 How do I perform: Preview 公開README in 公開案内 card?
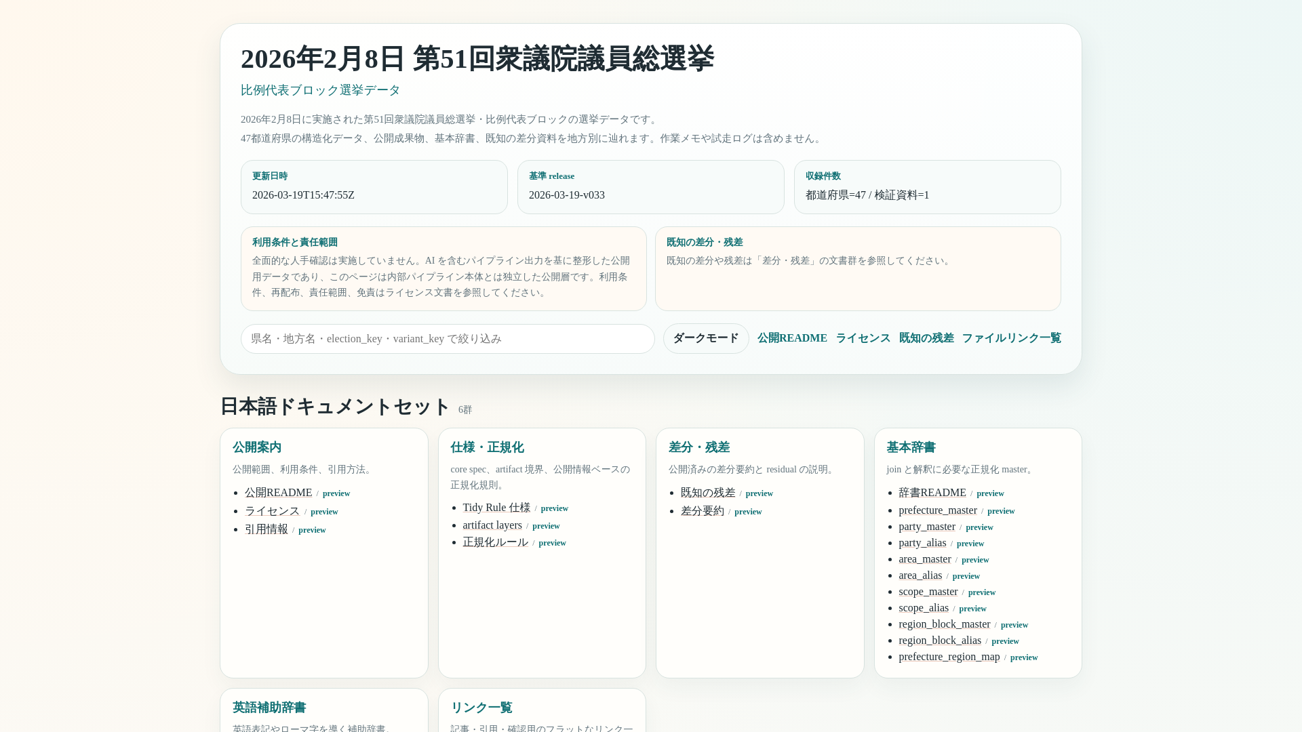(336, 493)
